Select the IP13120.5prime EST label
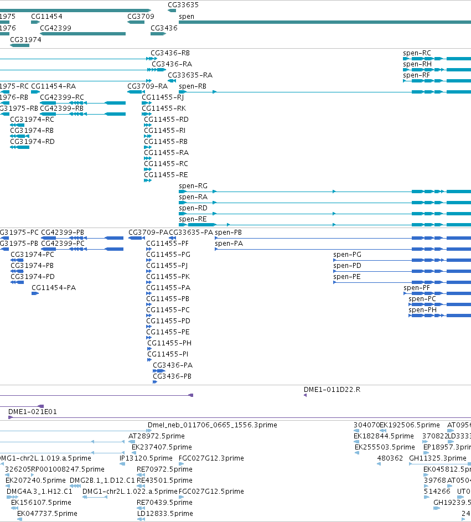 tap(146, 458)
